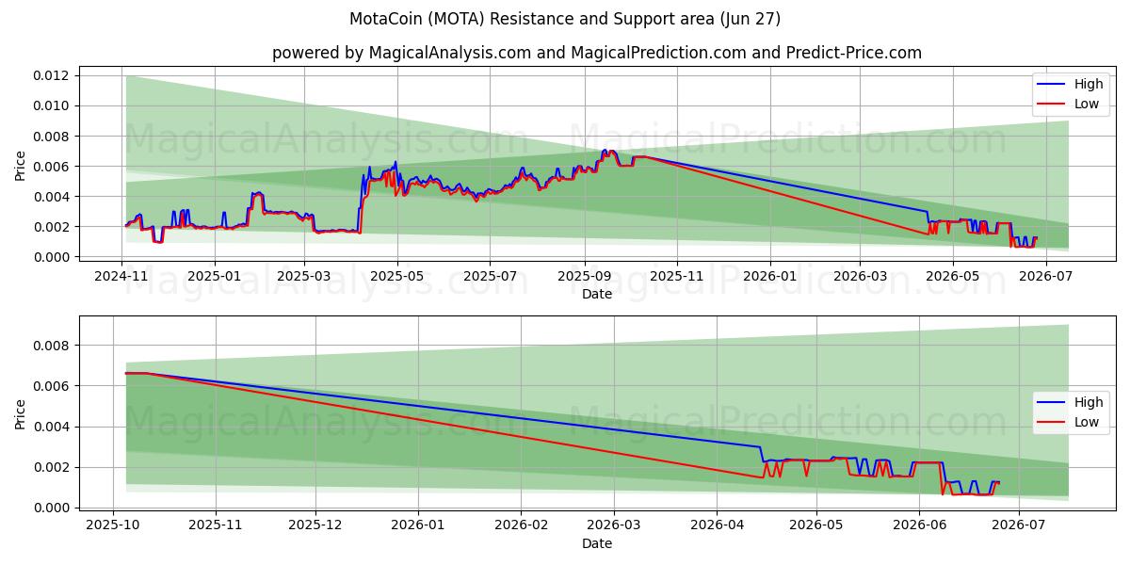Screen dimensions: 1130x565
Task: Click the chart title 'MotaCoin (MOTA) Resistance and Support area (Jun 27)'
Action: [565, 19]
